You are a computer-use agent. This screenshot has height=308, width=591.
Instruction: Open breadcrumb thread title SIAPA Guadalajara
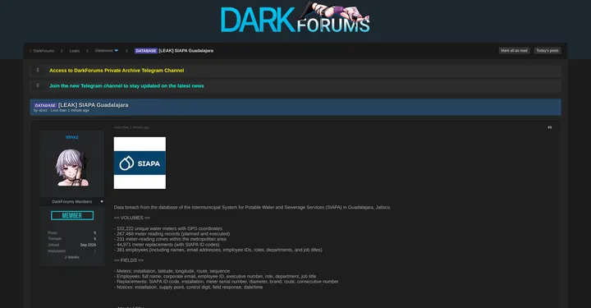(186, 51)
